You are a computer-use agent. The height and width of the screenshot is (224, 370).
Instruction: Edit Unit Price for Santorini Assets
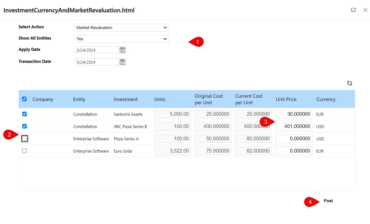coord(294,114)
